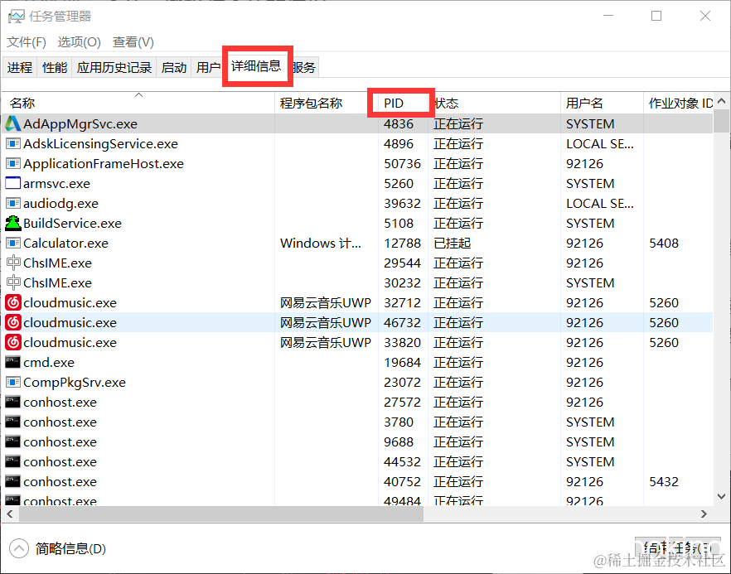731x574 pixels.
Task: Click the AdAppMgrSvc.exe Autodesk icon
Action: 12,124
